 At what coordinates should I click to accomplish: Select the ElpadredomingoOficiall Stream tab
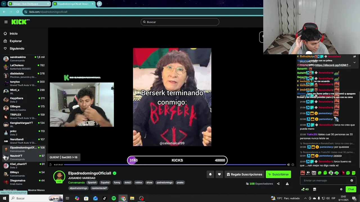pyautogui.click(x=74, y=4)
